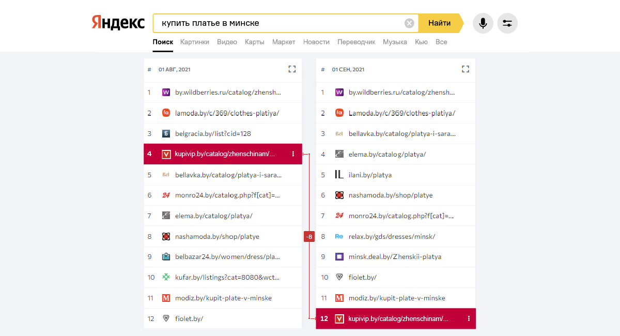Click the Yandex logo
The width and height of the screenshot is (620, 336).
coord(118,23)
